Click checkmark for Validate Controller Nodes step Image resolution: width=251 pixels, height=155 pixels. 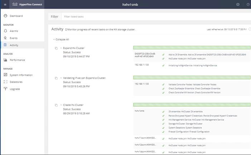pyautogui.click(x=163, y=84)
